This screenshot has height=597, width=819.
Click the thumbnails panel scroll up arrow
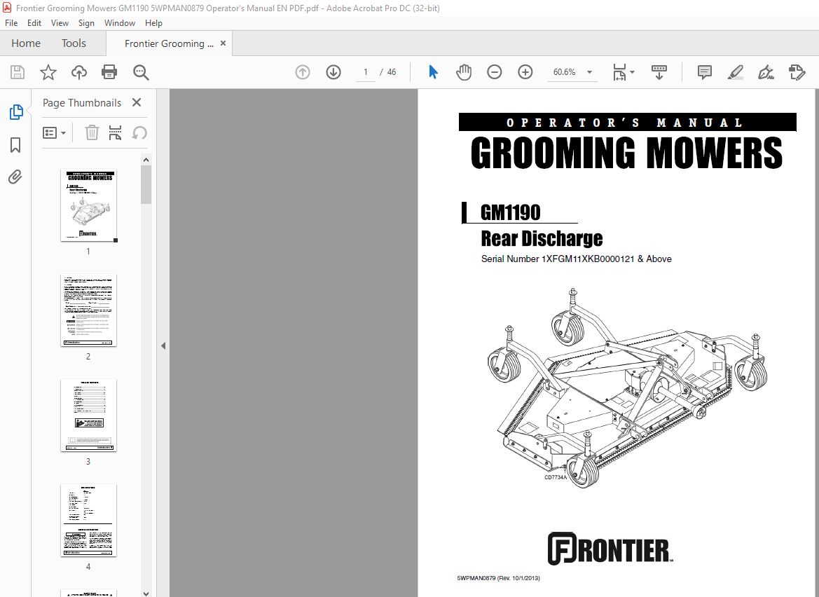[x=146, y=160]
